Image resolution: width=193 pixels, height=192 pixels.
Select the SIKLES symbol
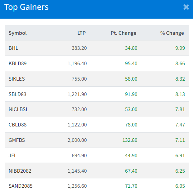tap(17, 79)
